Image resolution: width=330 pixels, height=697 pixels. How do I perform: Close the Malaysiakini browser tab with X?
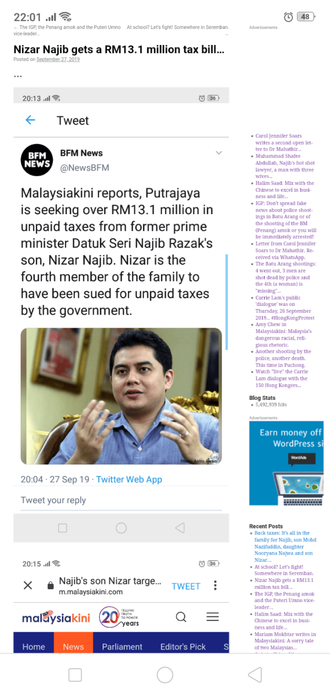[28, 585]
